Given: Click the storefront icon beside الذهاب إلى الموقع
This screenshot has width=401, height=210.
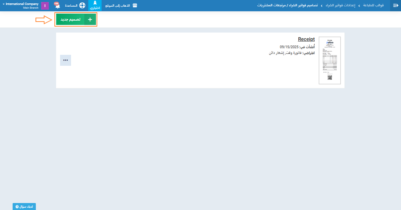Looking at the screenshot, I should tap(134, 6).
